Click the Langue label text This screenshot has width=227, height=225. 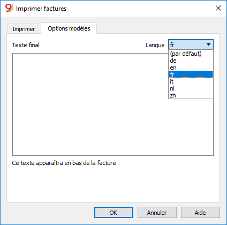pos(155,45)
